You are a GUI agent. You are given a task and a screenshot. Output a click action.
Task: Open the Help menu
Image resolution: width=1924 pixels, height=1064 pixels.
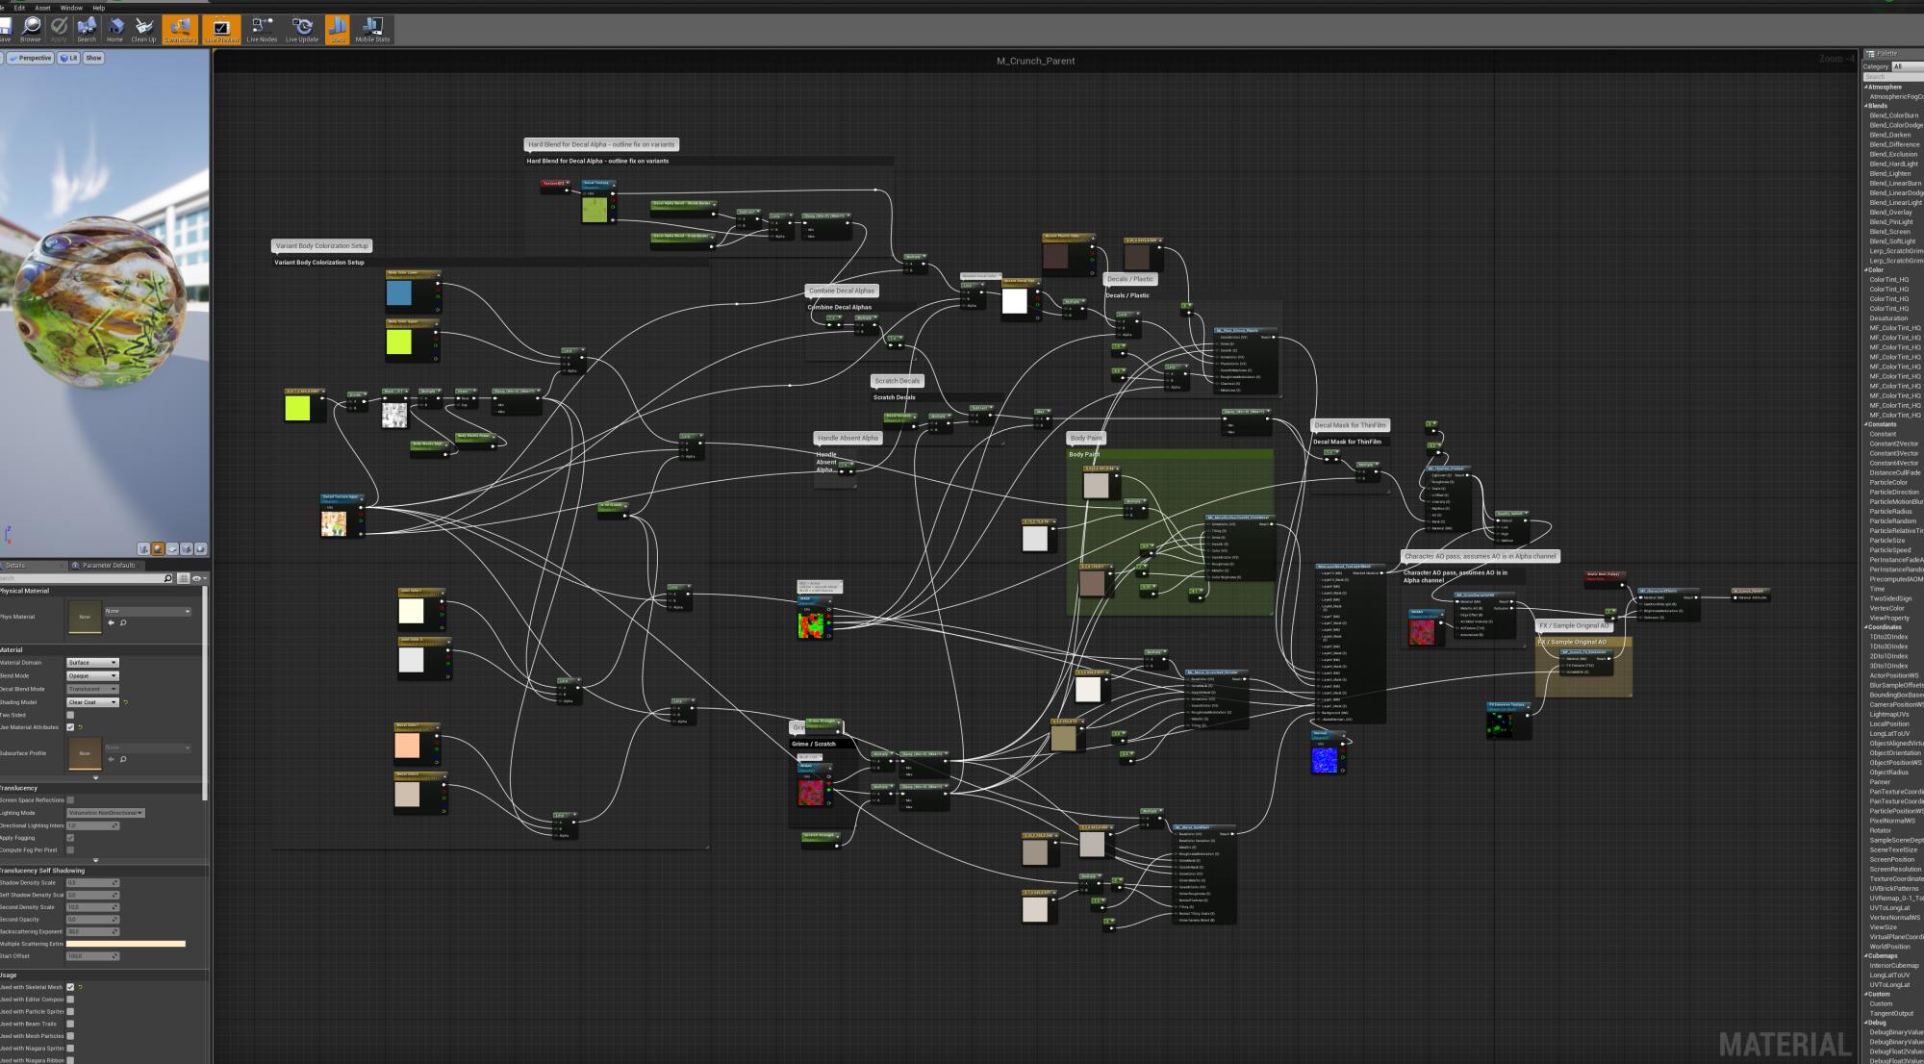pos(99,8)
